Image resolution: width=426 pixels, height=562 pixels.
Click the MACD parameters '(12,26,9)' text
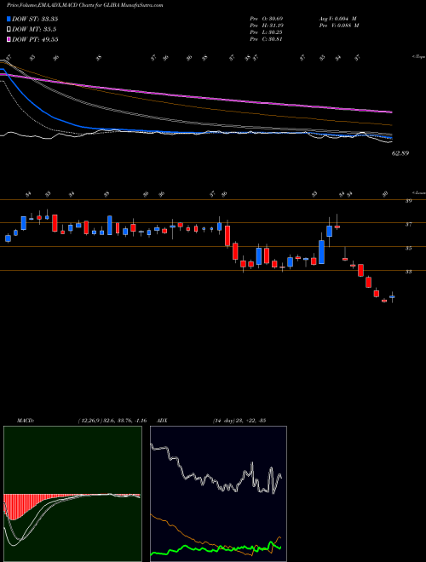(x=89, y=421)
